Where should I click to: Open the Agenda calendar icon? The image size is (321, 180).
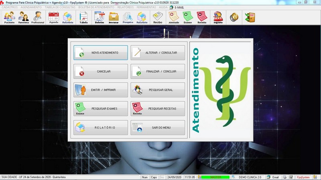tap(54, 17)
